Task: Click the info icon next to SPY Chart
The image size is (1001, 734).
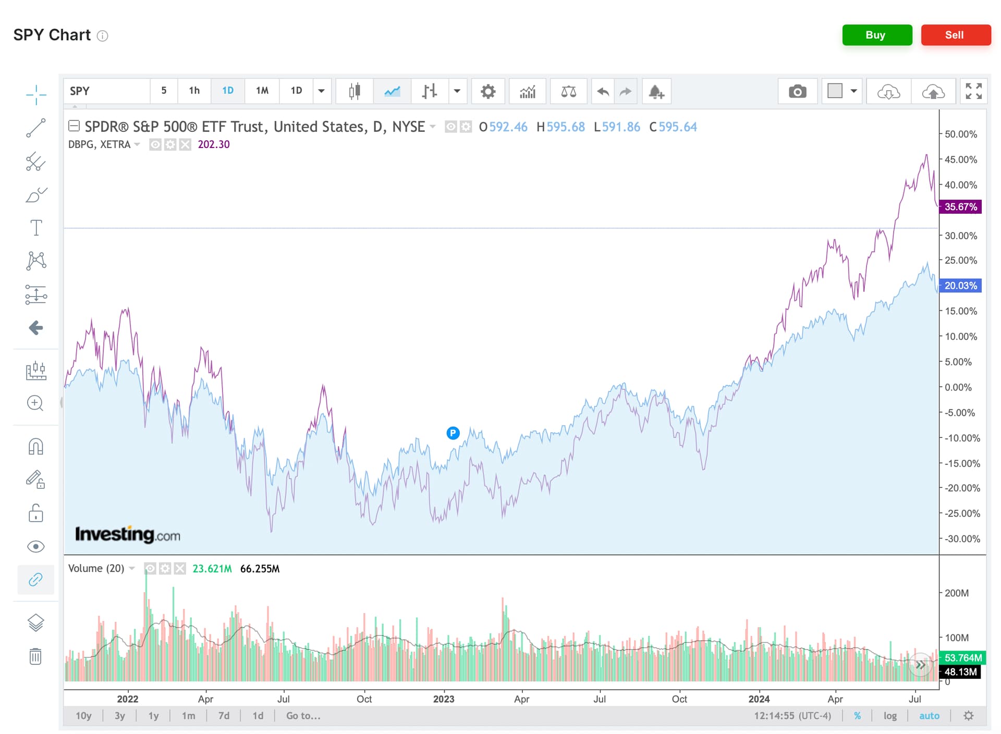Action: [103, 36]
